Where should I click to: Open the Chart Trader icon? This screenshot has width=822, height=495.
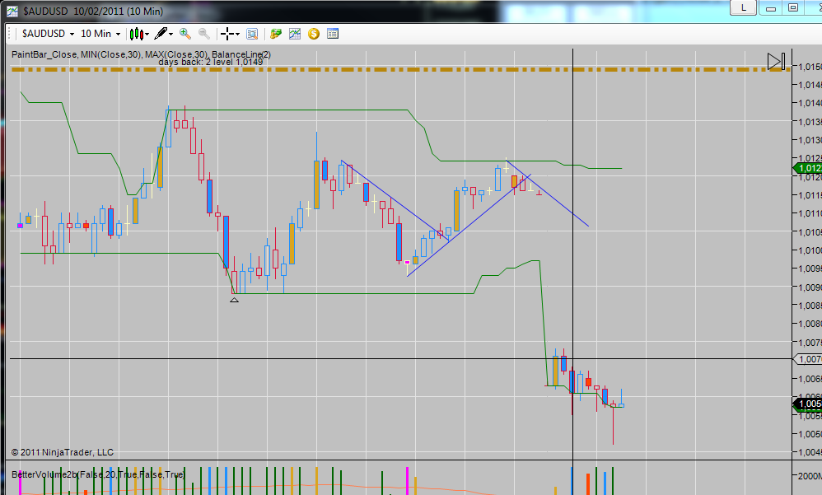[x=276, y=34]
